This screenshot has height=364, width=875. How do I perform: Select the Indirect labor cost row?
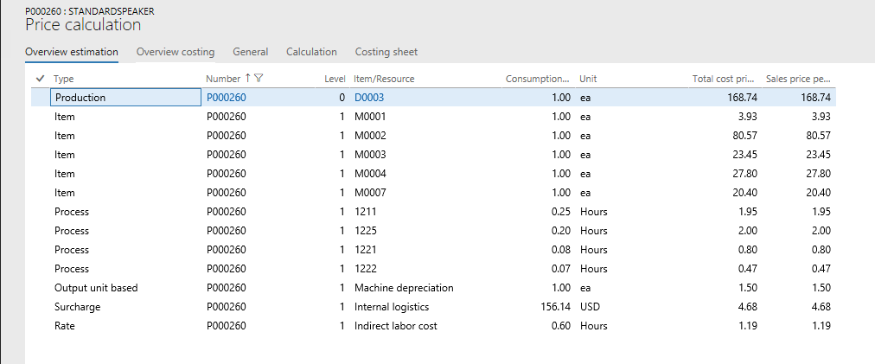pyautogui.click(x=395, y=326)
